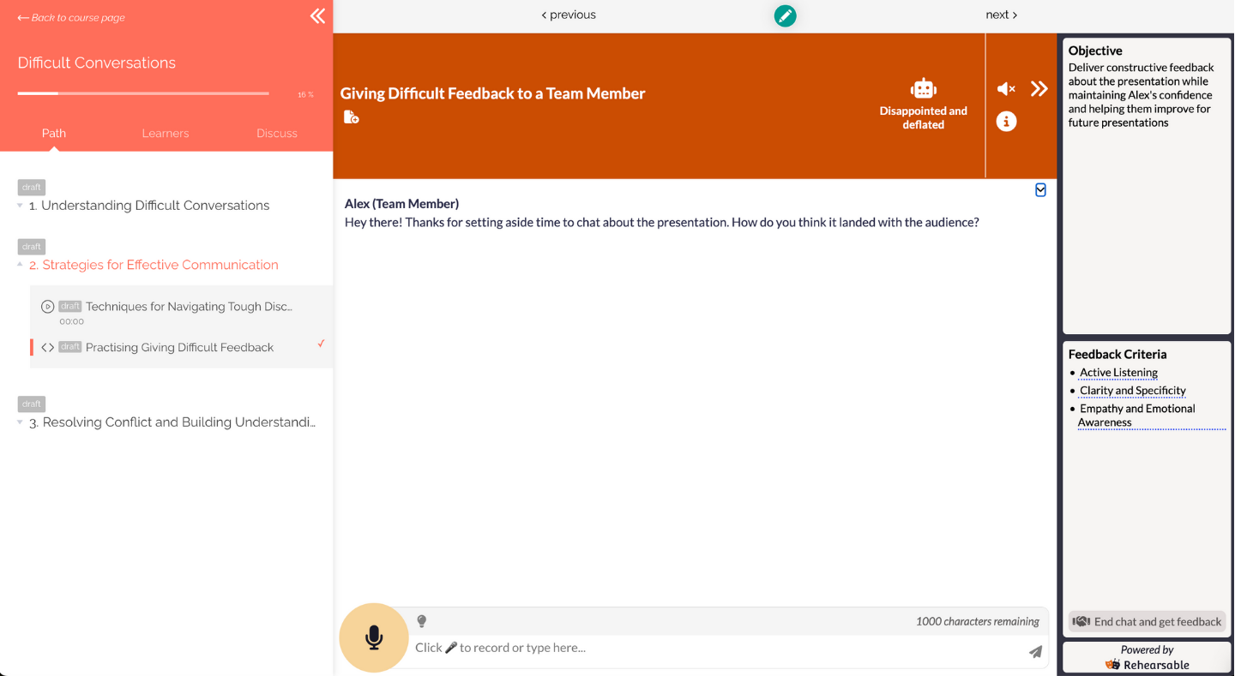Open the Active Listening feedback criterion
This screenshot has width=1235, height=676.
[x=1118, y=372]
